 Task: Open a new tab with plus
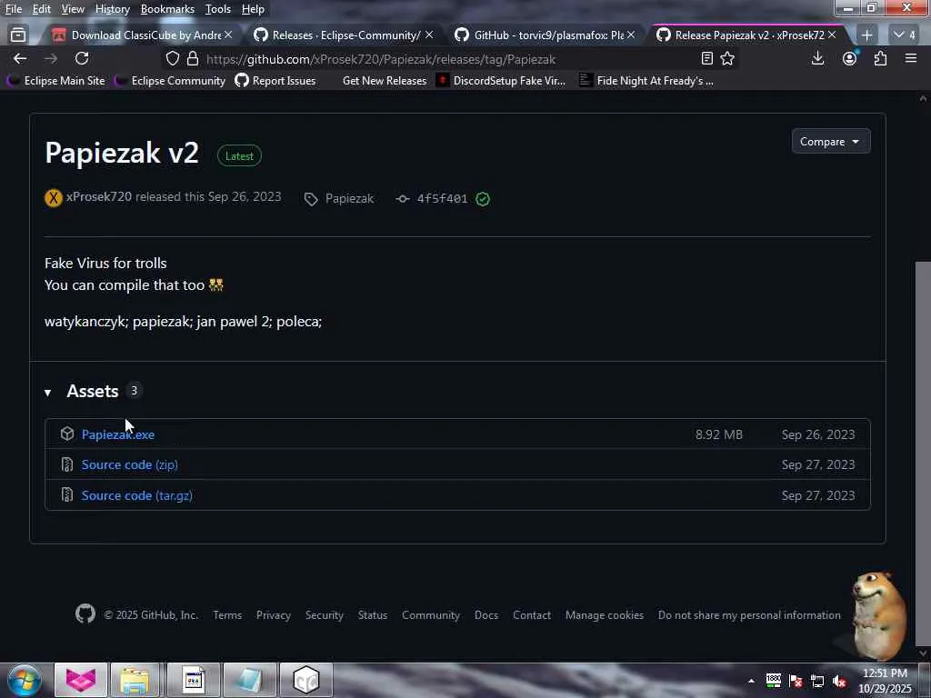pyautogui.click(x=866, y=35)
